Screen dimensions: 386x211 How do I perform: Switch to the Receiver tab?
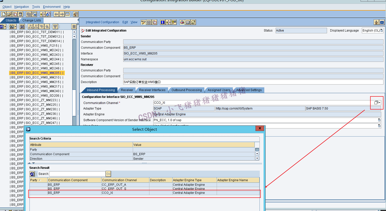coord(127,90)
